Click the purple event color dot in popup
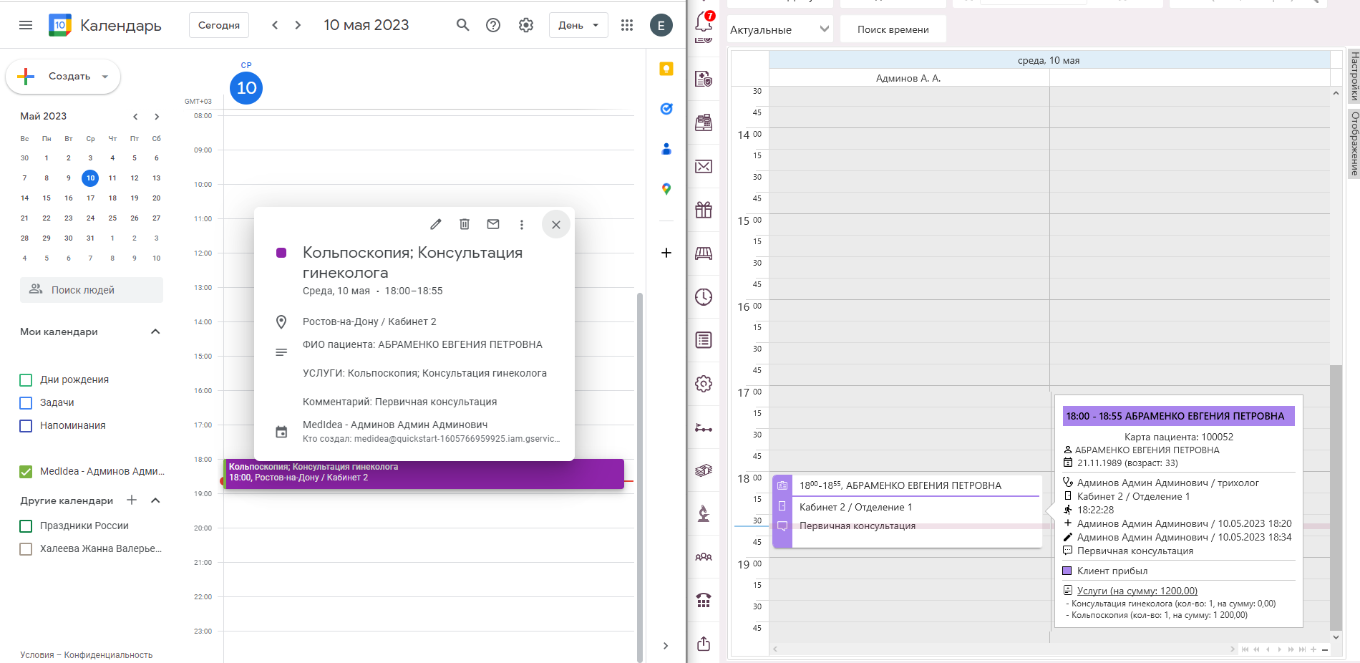This screenshot has width=1360, height=663. (x=281, y=253)
